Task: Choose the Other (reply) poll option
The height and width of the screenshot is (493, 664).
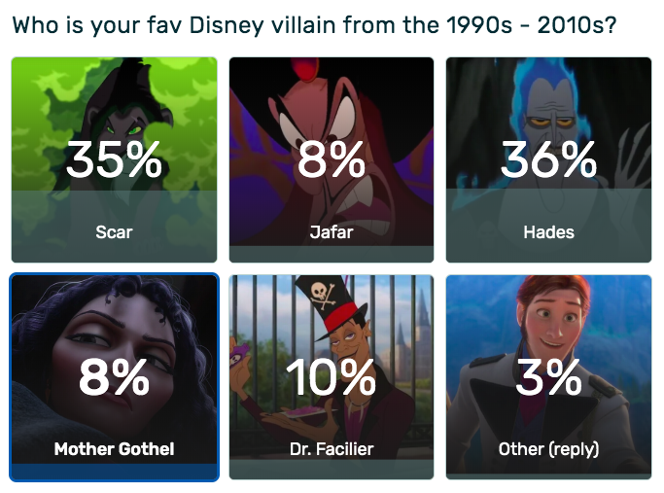Action: [548, 377]
